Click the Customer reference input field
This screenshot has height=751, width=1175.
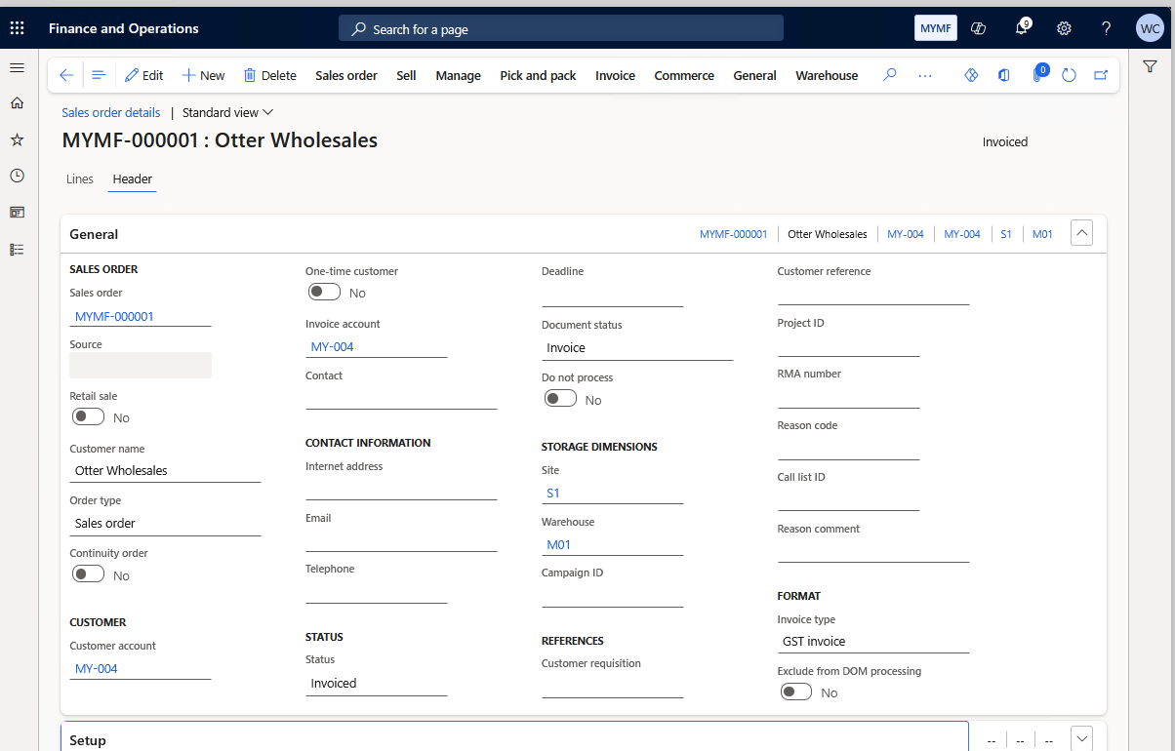tap(873, 294)
